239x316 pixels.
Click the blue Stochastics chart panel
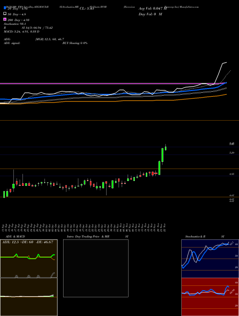pos(210,259)
